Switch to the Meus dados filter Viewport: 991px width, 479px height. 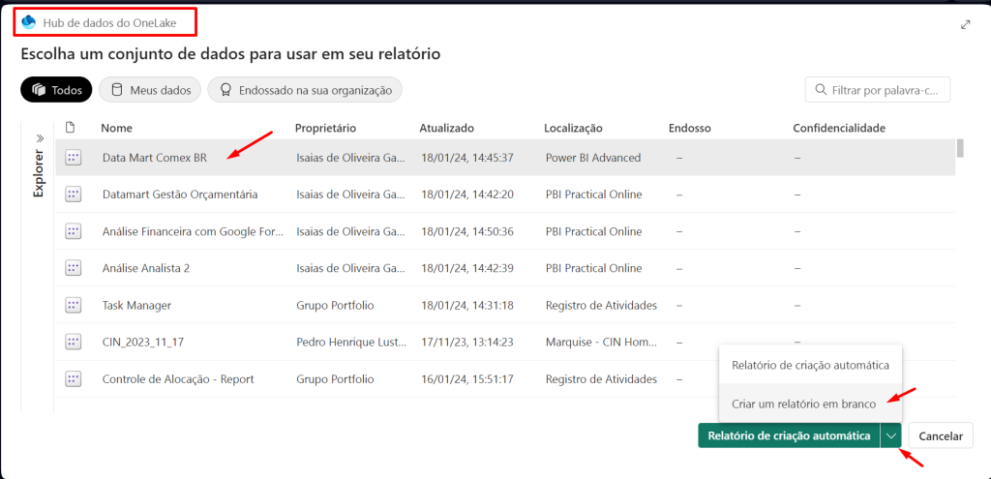point(151,90)
